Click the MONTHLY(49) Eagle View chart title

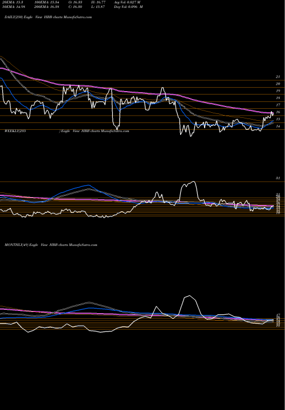pos(51,245)
